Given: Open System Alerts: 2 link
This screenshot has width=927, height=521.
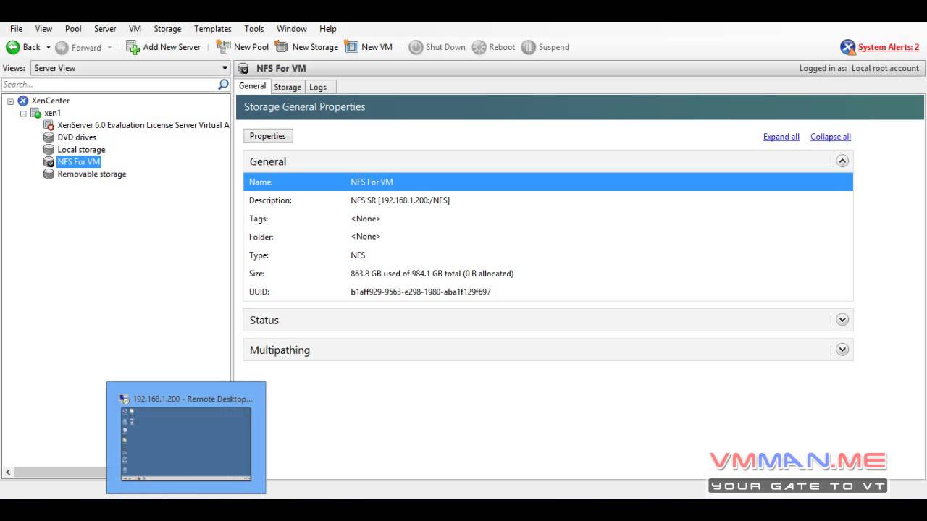Looking at the screenshot, I should click(889, 48).
